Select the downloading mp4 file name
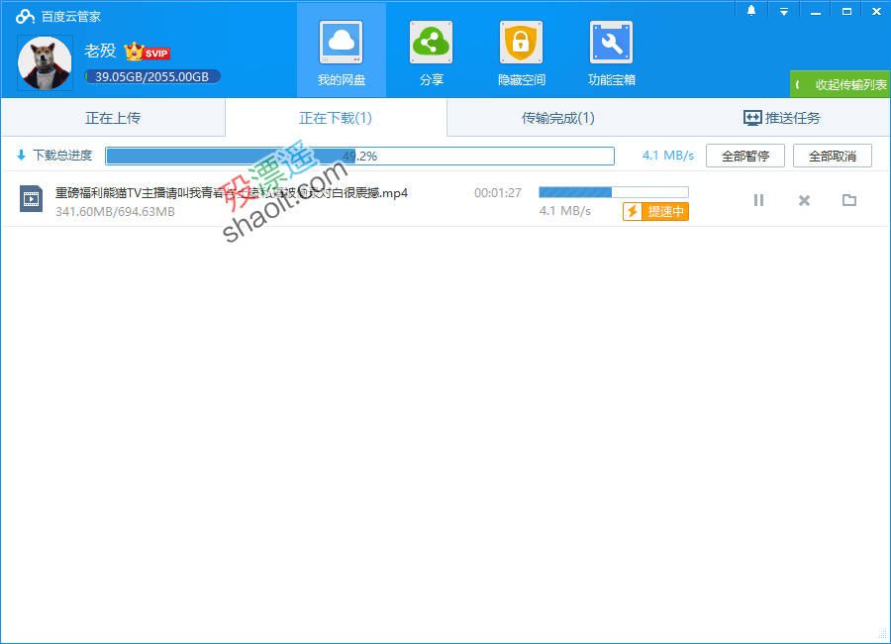The image size is (891, 644). [x=232, y=193]
